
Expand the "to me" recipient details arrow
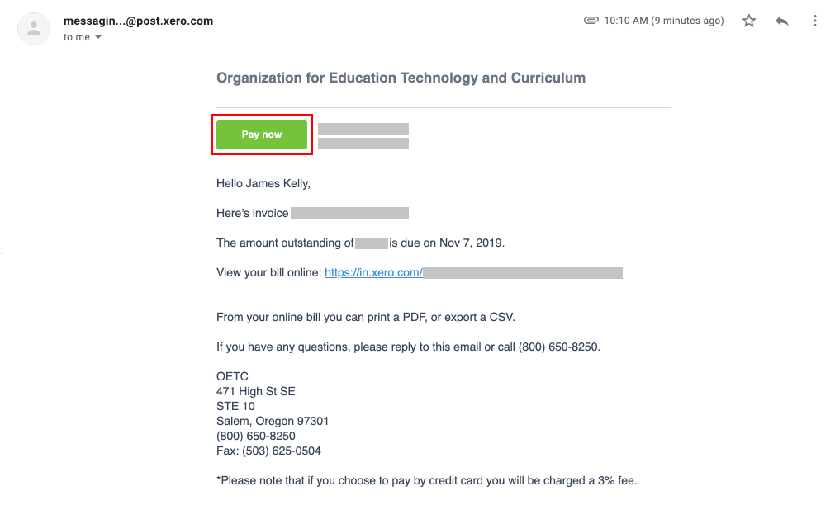pos(98,37)
